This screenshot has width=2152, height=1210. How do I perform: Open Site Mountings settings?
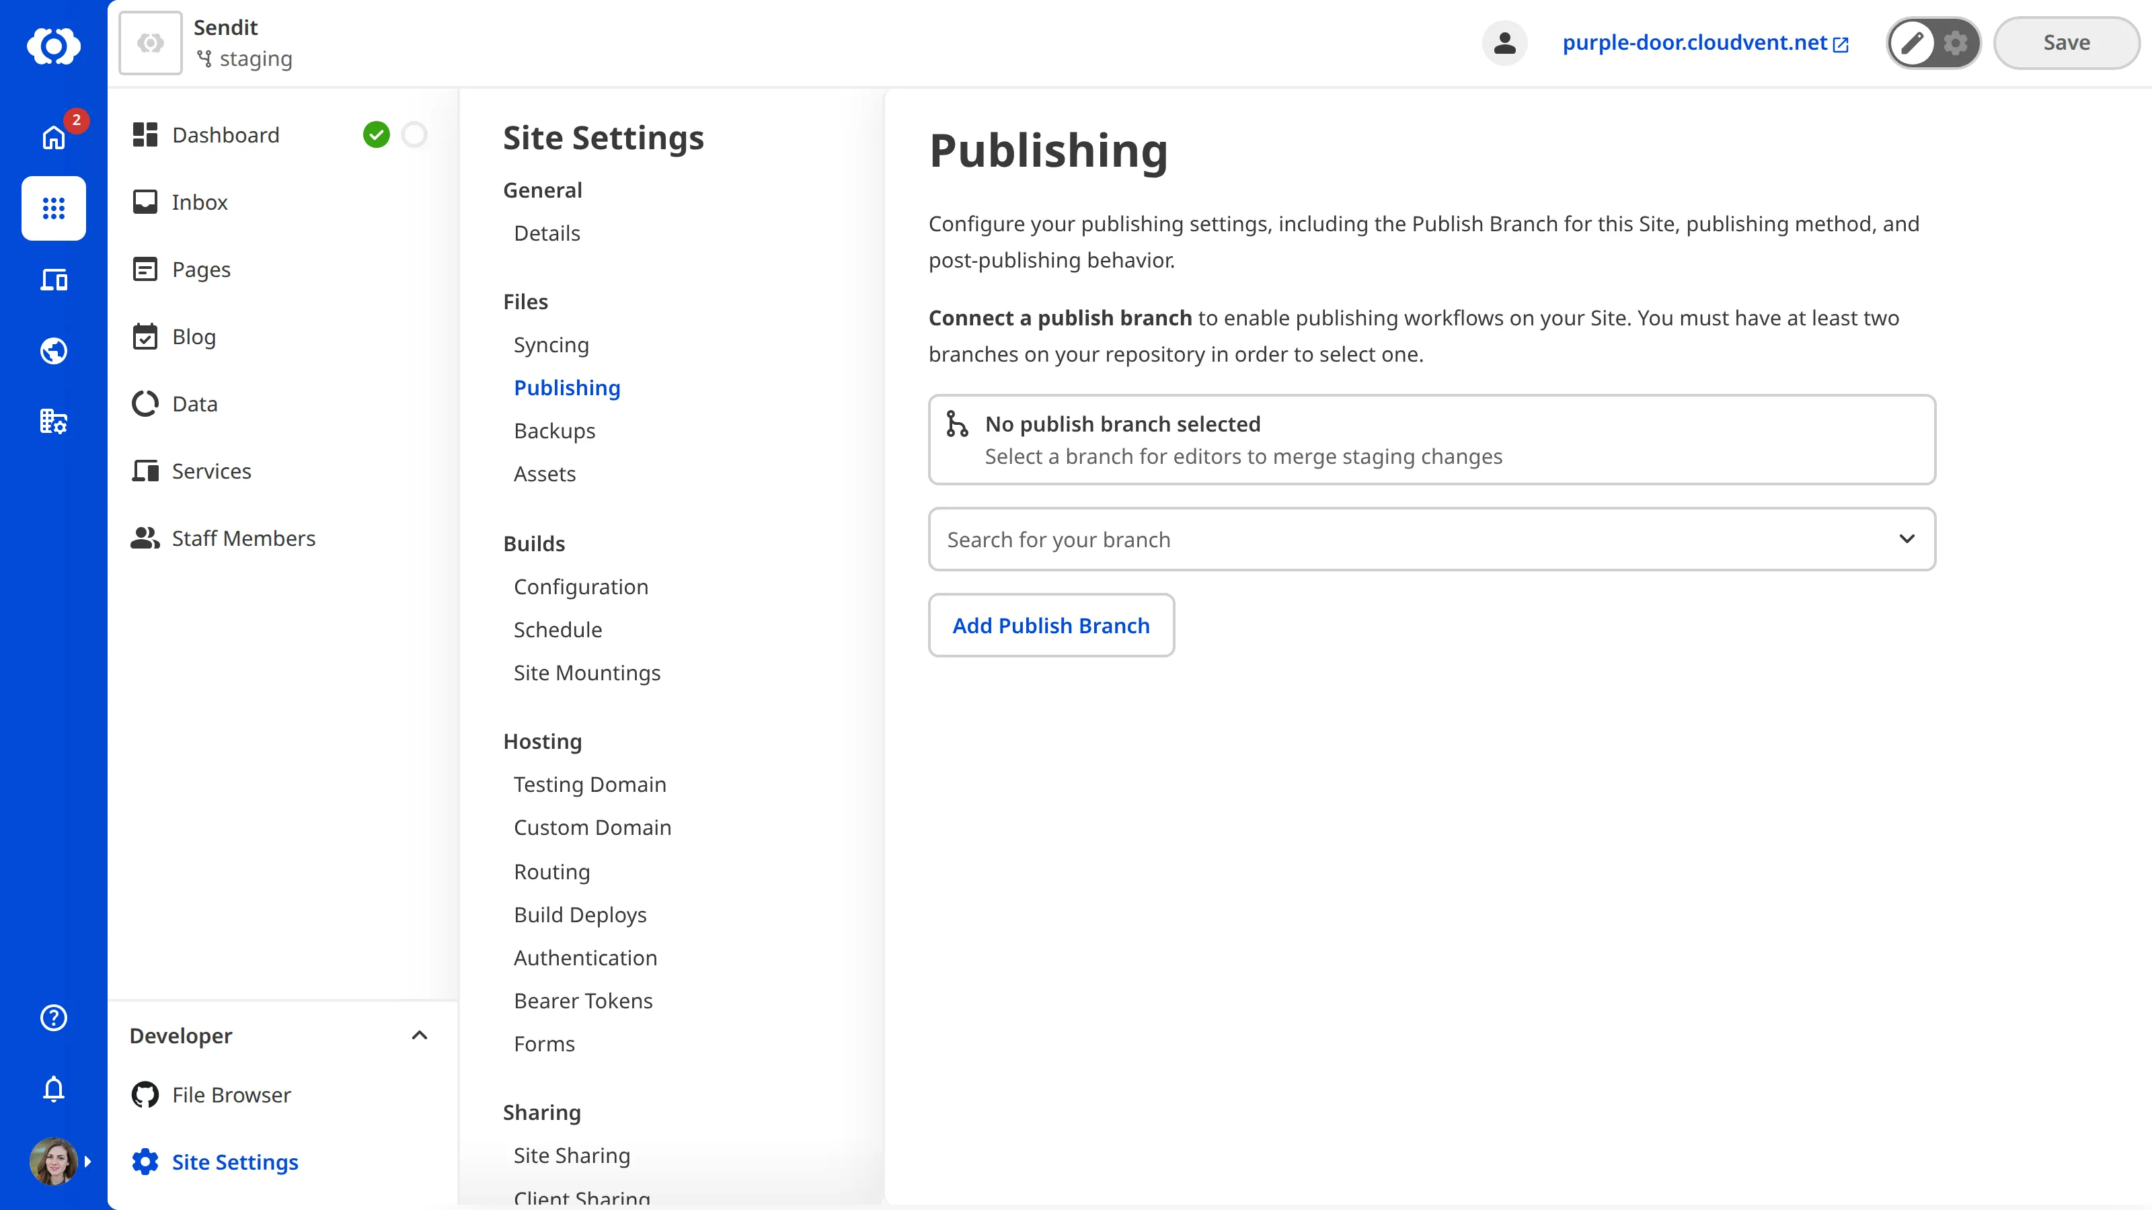[x=587, y=672]
